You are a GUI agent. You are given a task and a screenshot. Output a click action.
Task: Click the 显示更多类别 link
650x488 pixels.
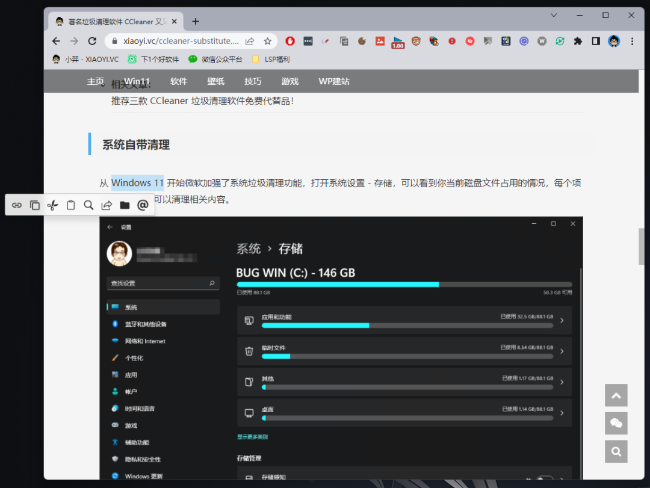(x=252, y=437)
